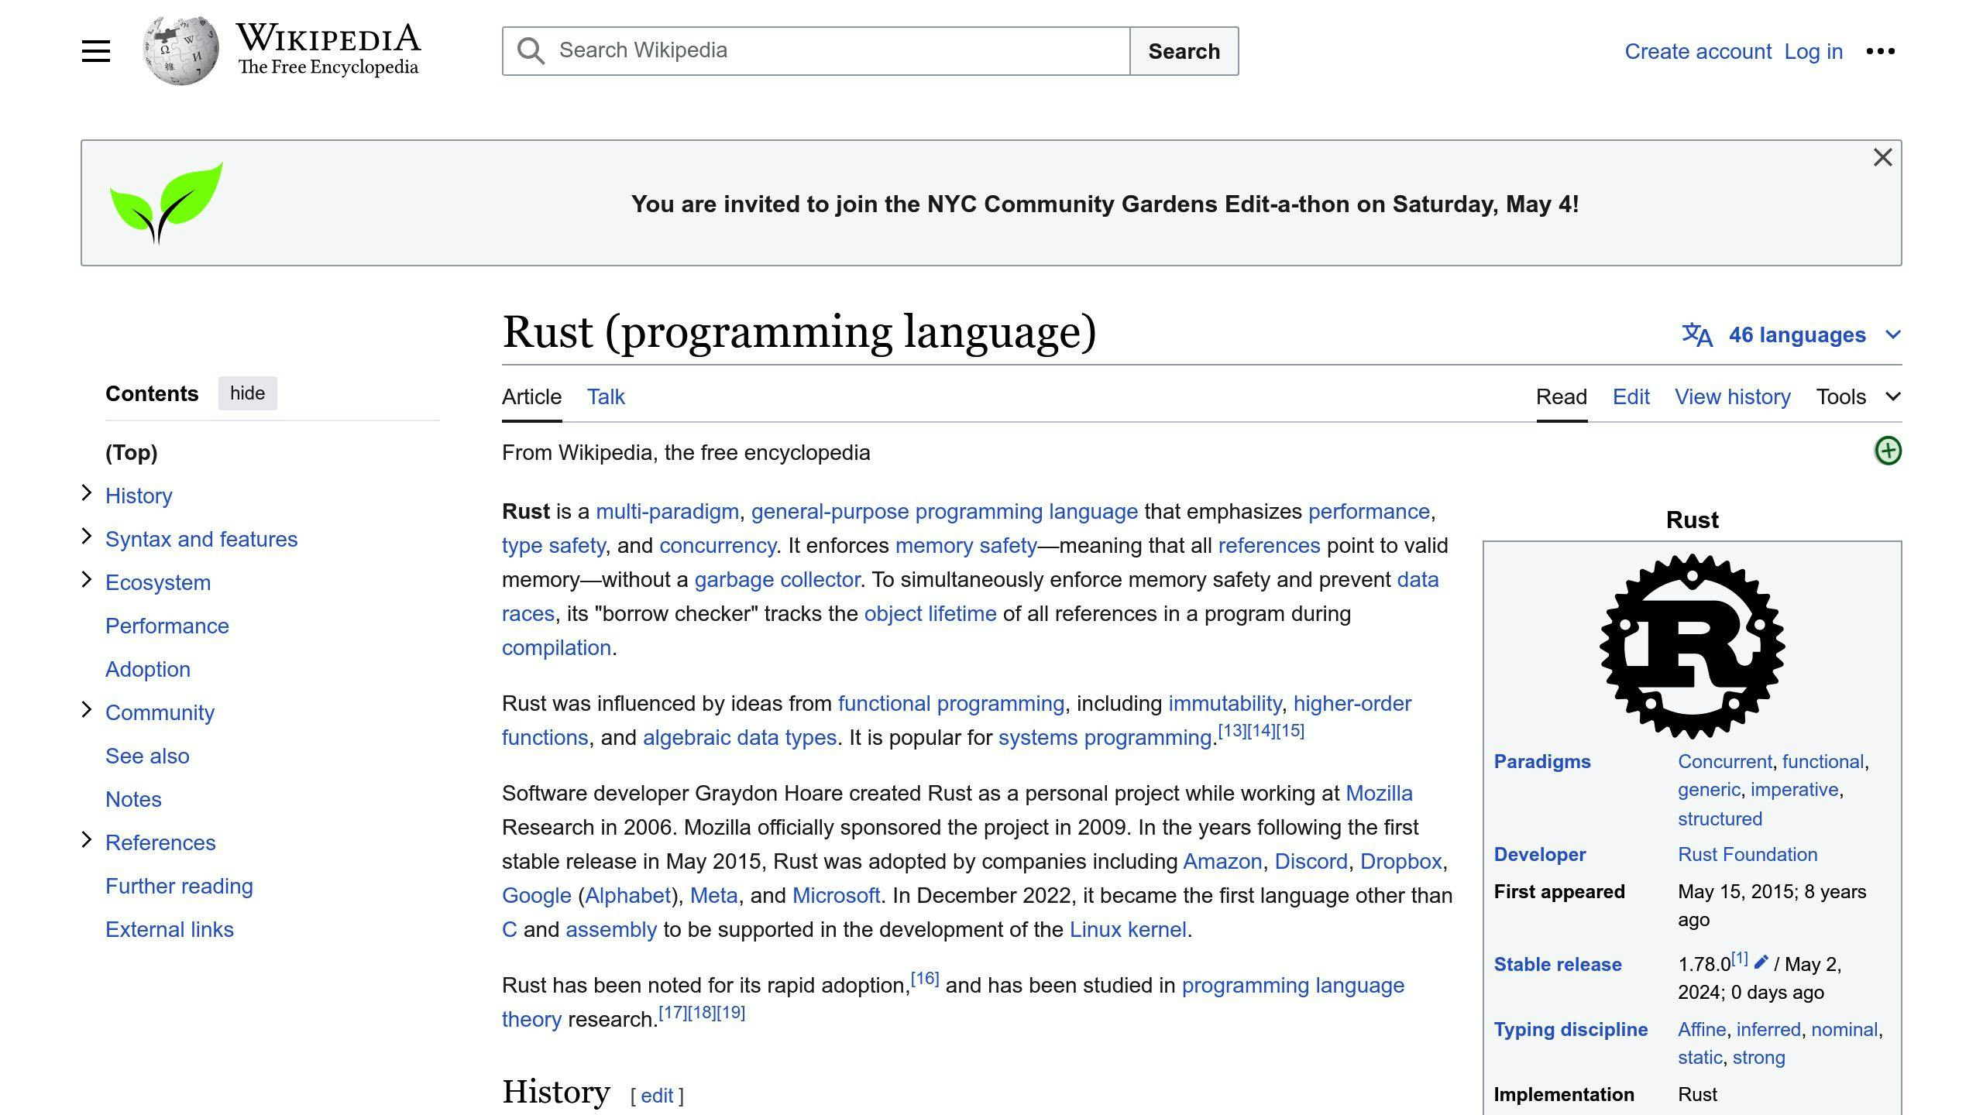The image size is (1983, 1115).
Task: Click the green leaf banner image
Action: coord(167,203)
